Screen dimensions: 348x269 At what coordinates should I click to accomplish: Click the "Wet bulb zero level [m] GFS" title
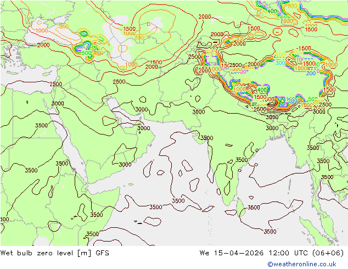(55, 253)
